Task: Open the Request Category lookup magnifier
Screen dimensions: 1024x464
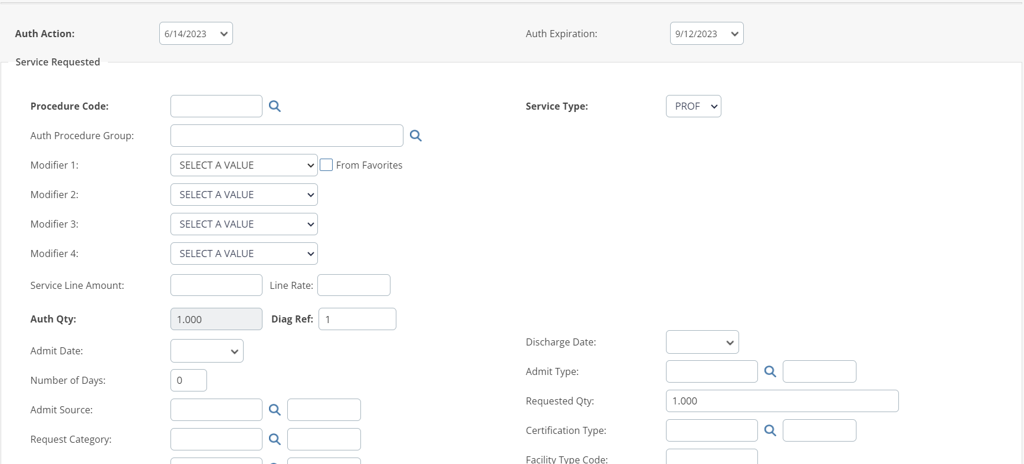Action: pos(274,439)
